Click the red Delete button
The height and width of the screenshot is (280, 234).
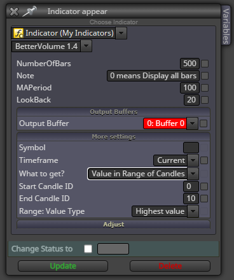click(170, 266)
